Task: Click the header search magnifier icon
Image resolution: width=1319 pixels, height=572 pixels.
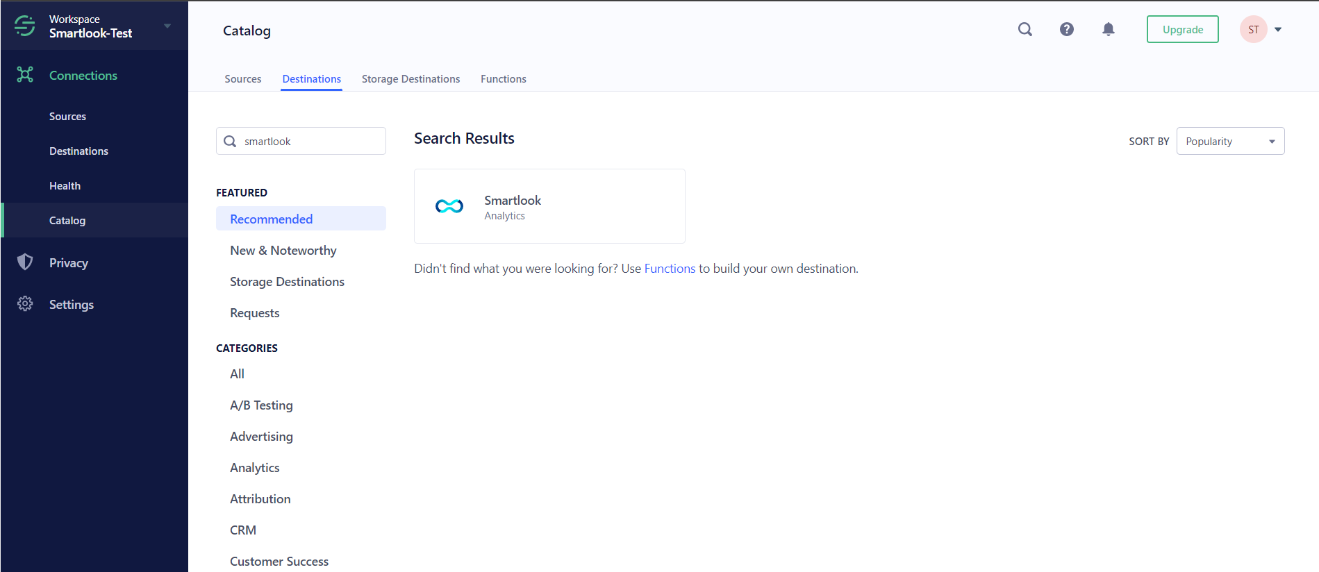Action: click(1025, 29)
